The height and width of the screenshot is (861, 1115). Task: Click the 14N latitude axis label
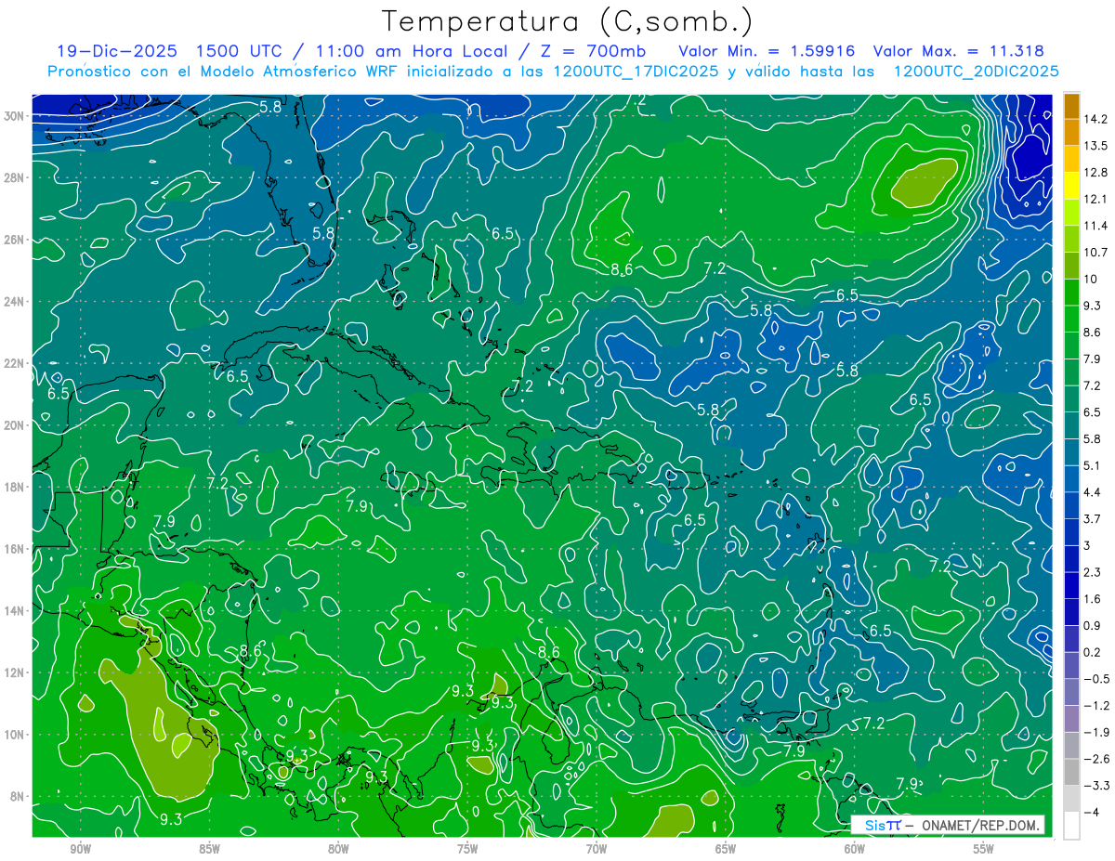coord(15,611)
